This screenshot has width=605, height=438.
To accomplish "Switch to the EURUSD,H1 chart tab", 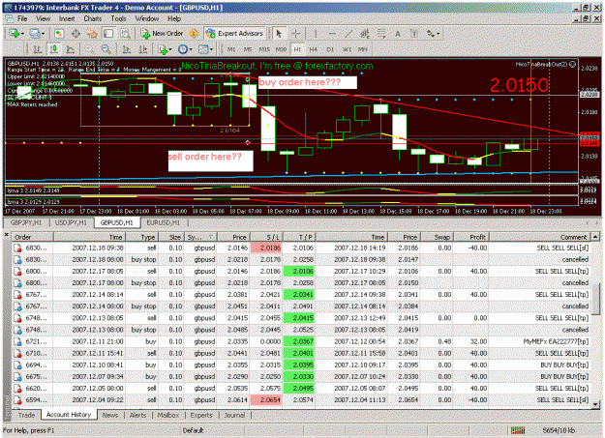I will click(x=164, y=222).
